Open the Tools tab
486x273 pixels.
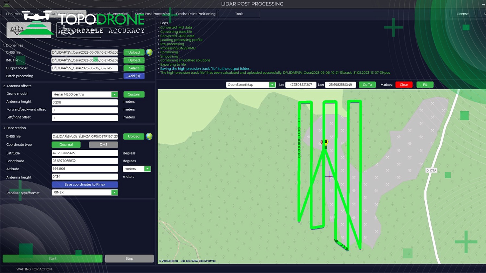[x=239, y=14]
